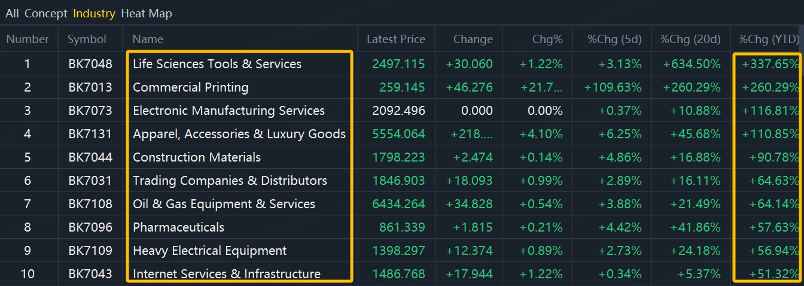Sort by %Chg (20d) column
Screen dimensions: 804x286
tap(690, 39)
